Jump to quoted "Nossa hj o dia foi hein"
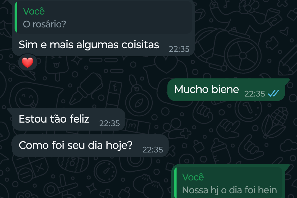This screenshot has height=198, width=297. (x=229, y=190)
